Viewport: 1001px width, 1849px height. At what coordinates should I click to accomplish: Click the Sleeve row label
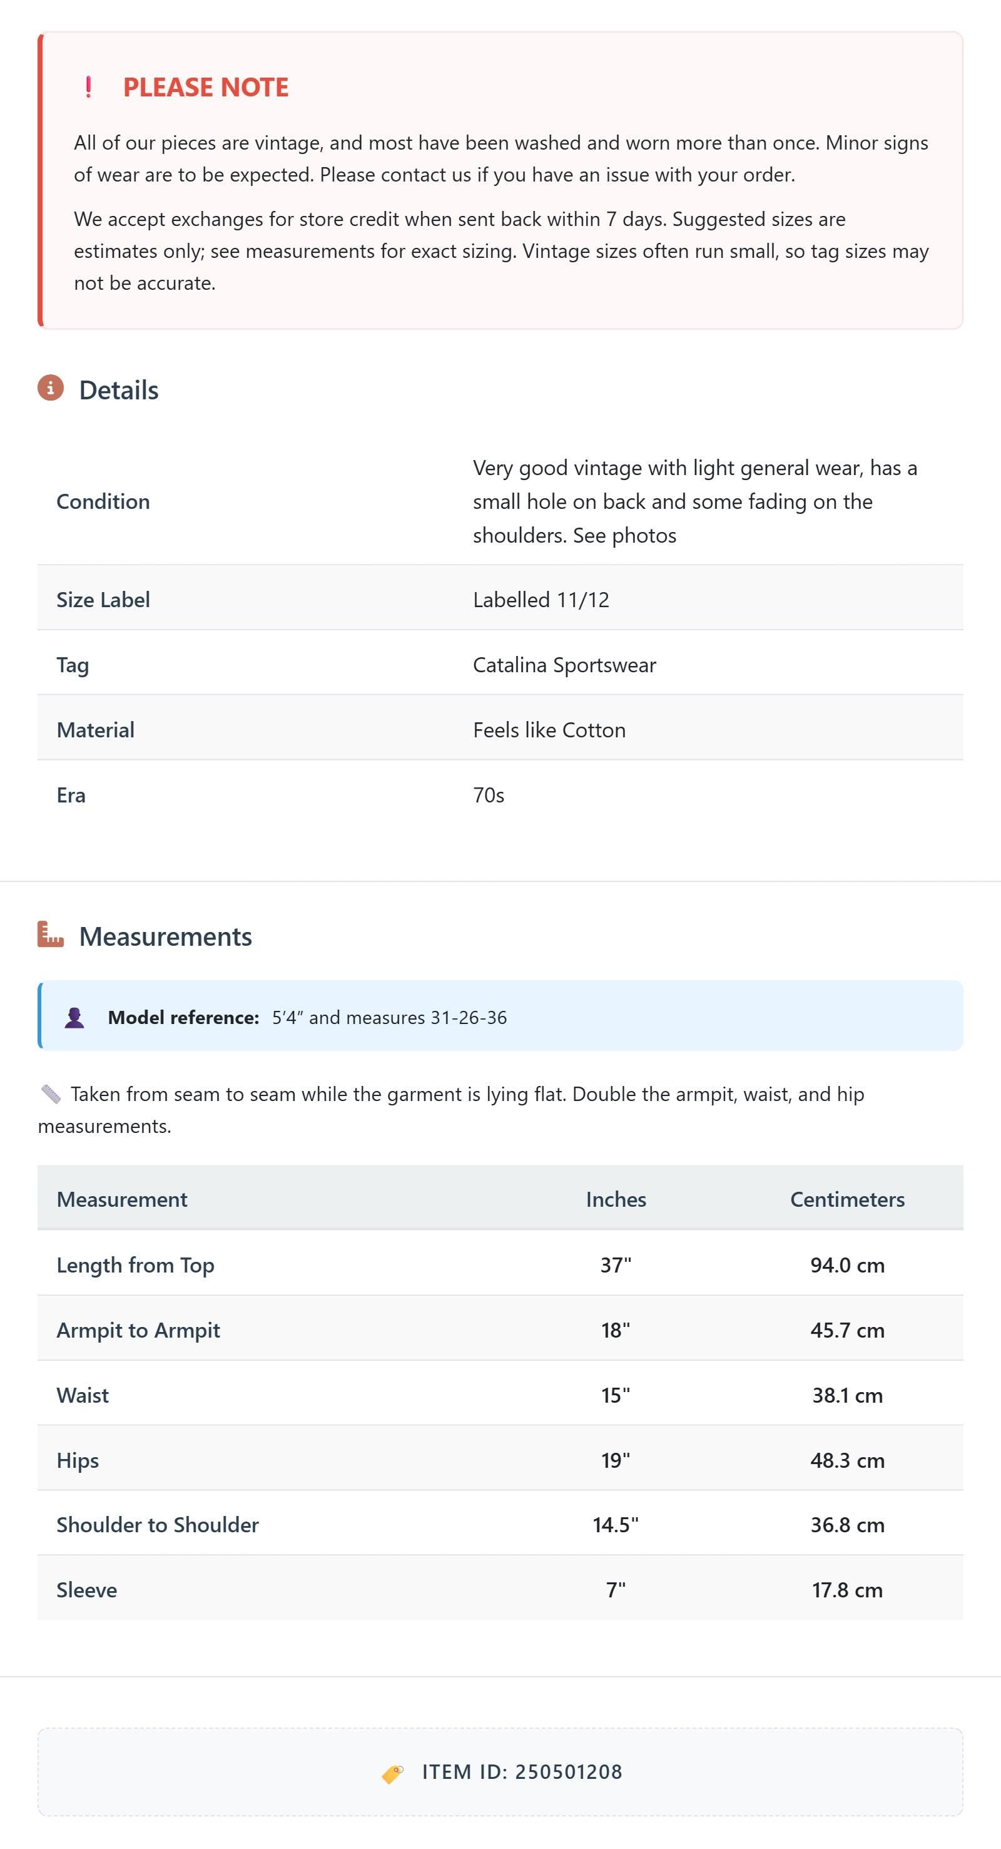pos(87,1590)
